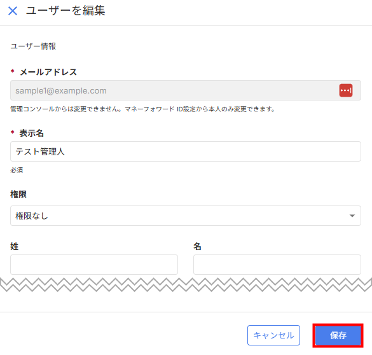
Task: Click the red password manager icon in email field
Action: (x=346, y=90)
